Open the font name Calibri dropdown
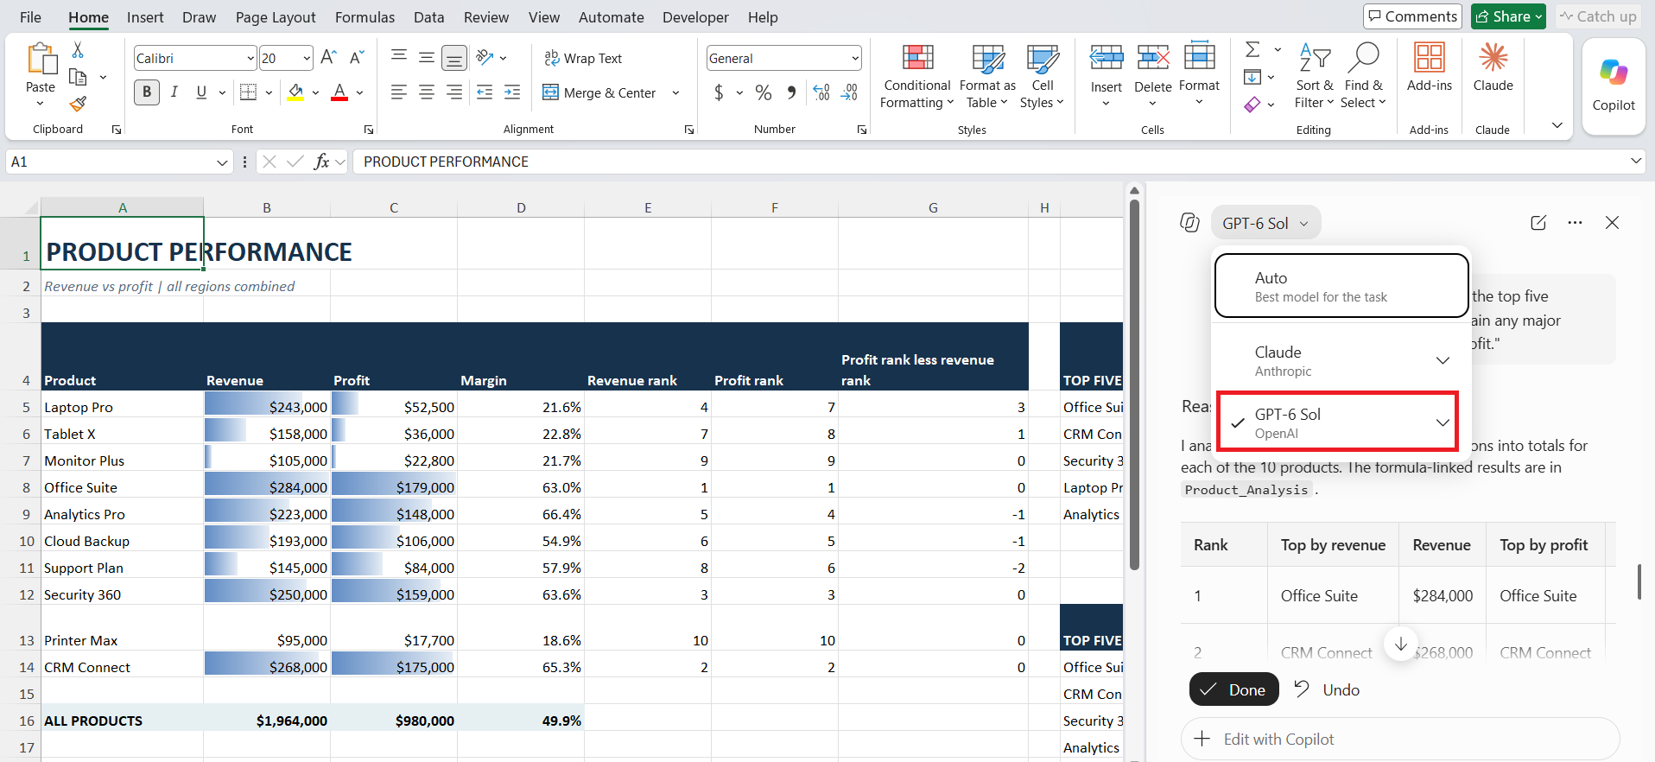 (250, 58)
